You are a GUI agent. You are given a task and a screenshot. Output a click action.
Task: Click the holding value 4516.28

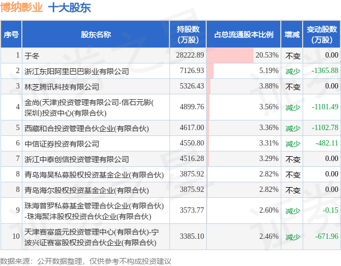[192, 158]
